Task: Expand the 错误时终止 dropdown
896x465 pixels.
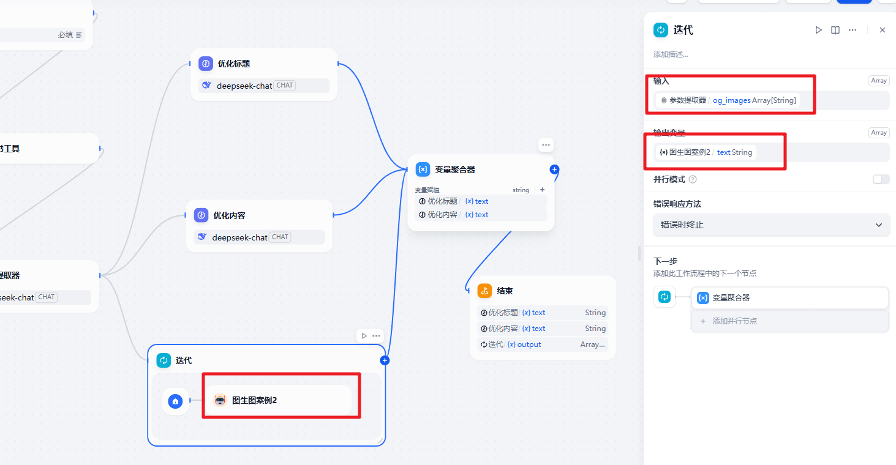Action: [x=771, y=225]
